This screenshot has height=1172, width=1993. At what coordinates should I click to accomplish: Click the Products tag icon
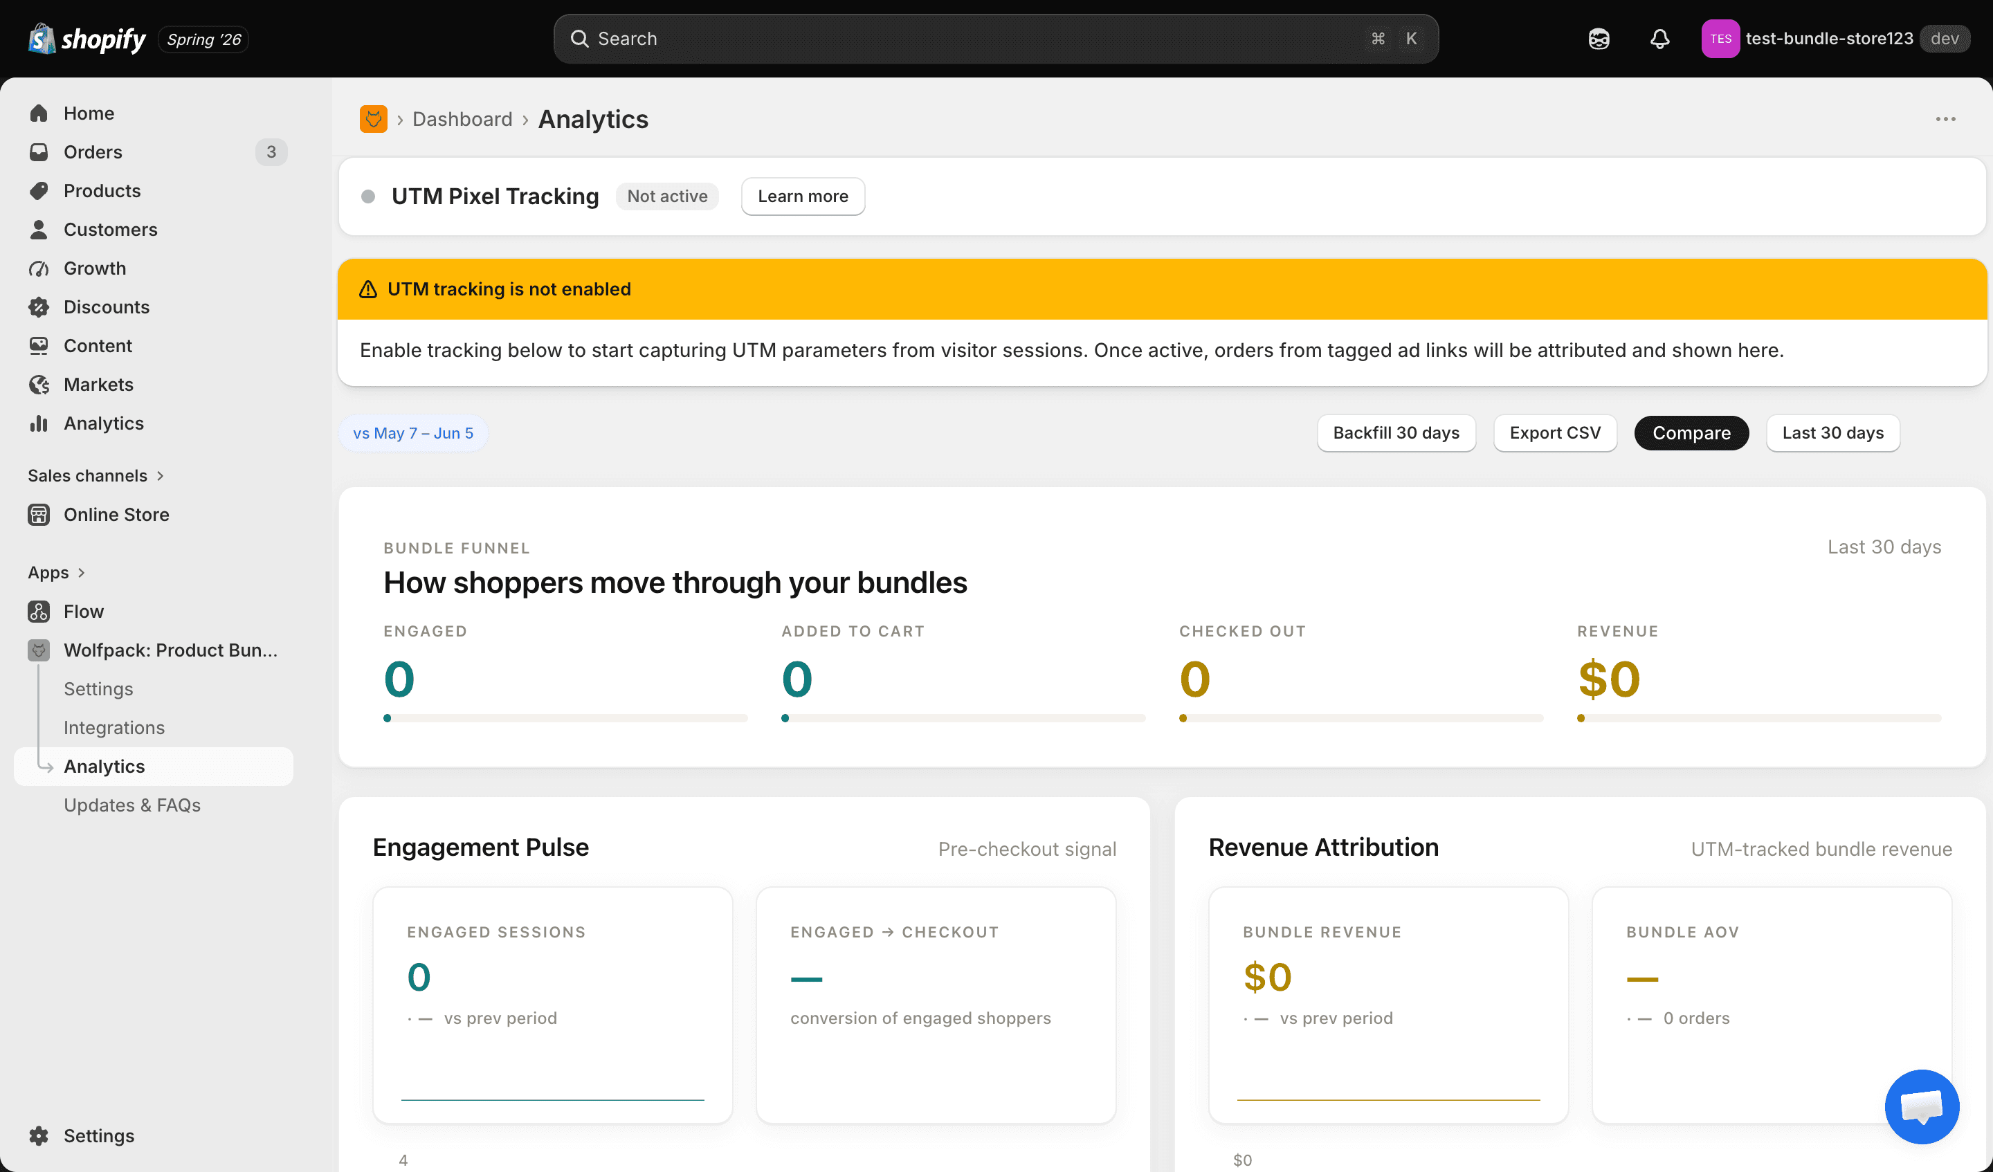click(39, 190)
